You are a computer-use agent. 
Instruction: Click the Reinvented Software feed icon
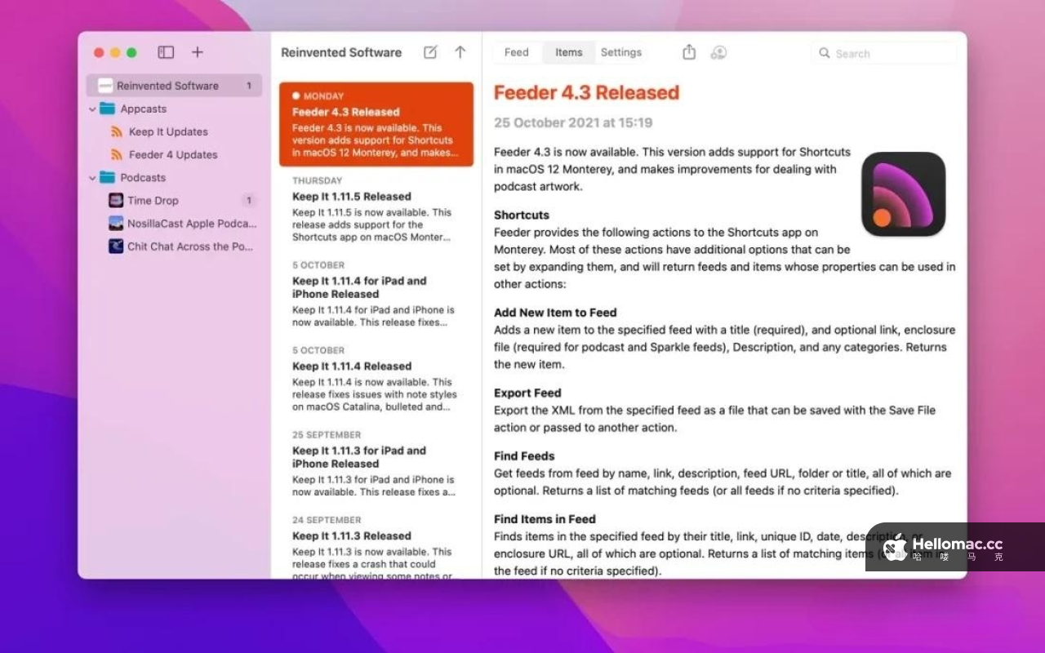104,86
